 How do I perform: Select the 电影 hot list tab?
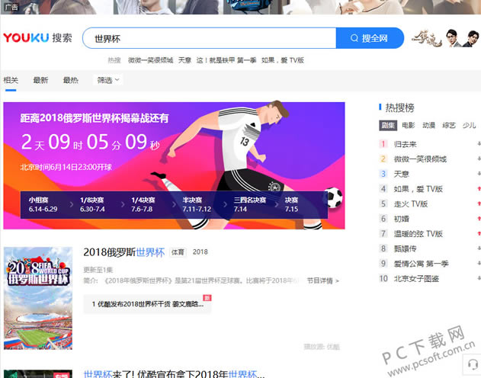pyautogui.click(x=409, y=126)
